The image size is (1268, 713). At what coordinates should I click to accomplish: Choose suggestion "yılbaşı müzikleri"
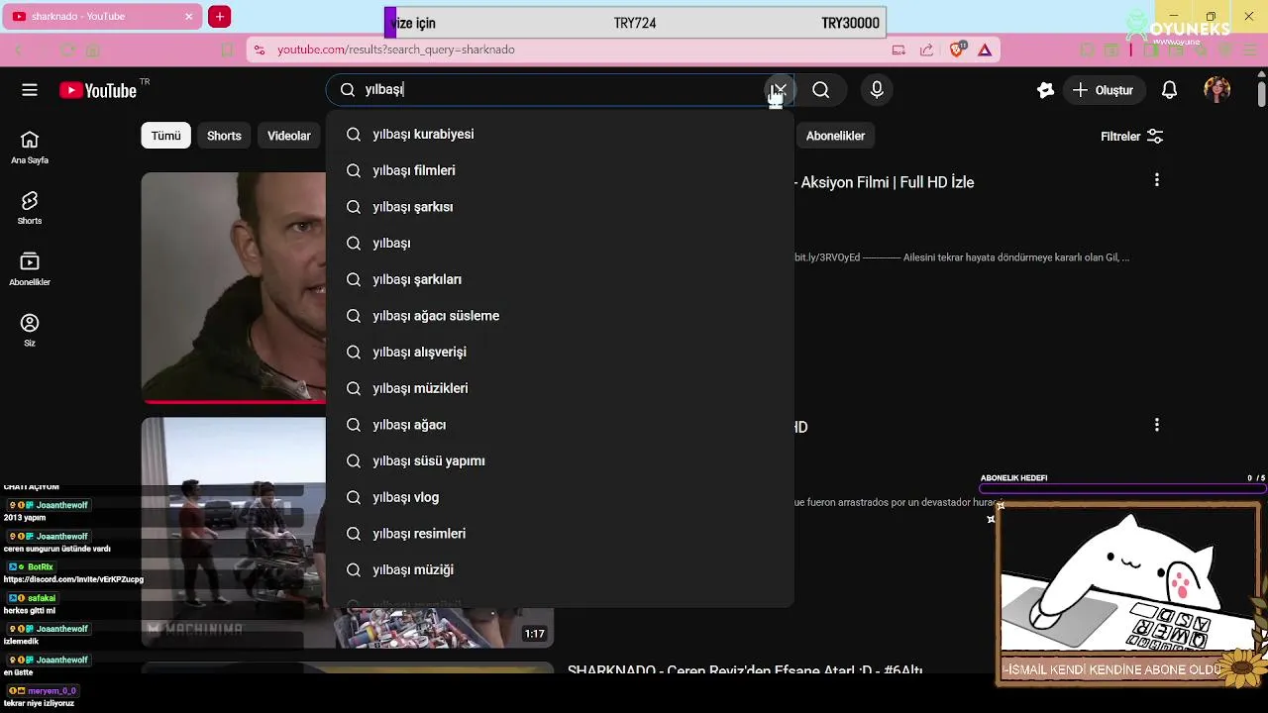(560, 388)
